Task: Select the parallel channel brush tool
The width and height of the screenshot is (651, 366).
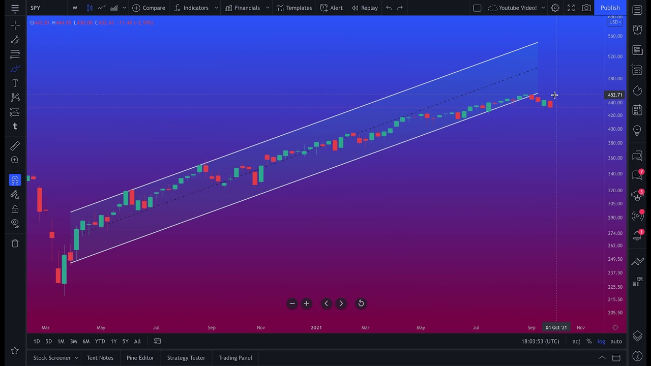Action: click(x=15, y=69)
